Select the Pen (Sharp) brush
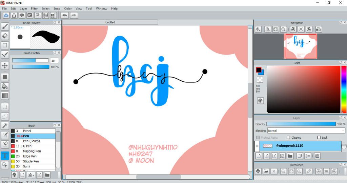This screenshot has height=183, width=347. tap(33, 141)
